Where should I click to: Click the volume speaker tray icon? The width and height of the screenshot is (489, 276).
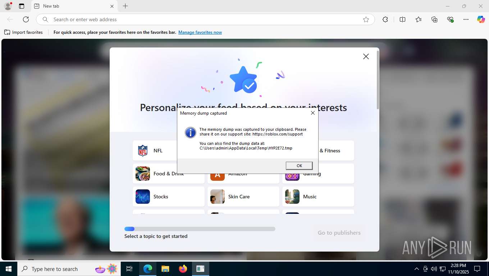(434, 269)
